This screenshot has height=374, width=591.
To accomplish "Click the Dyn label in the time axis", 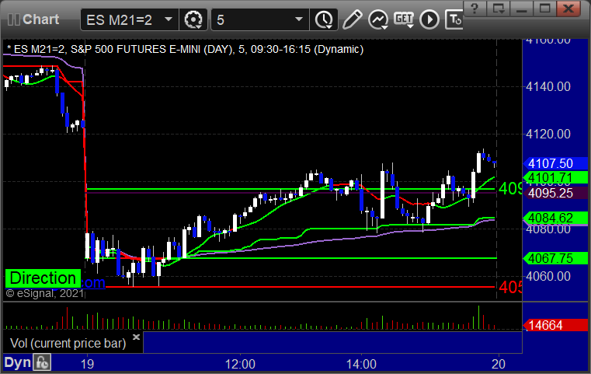I will point(17,362).
